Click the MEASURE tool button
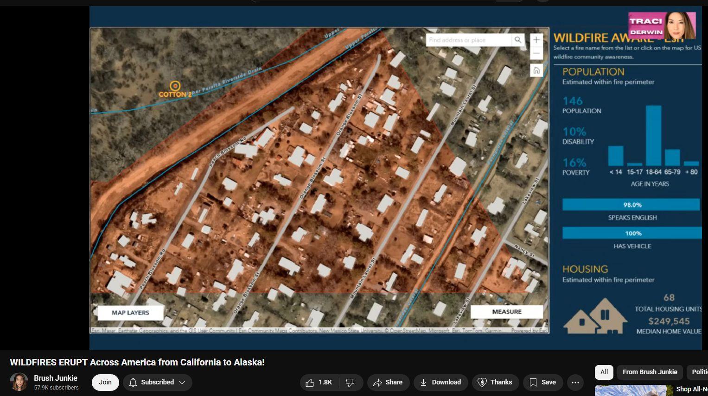 [507, 312]
